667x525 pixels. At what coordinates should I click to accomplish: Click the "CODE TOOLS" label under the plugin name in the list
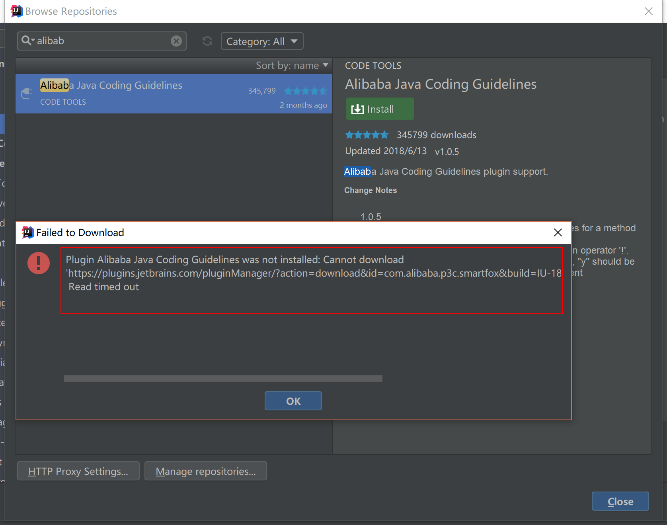63,102
